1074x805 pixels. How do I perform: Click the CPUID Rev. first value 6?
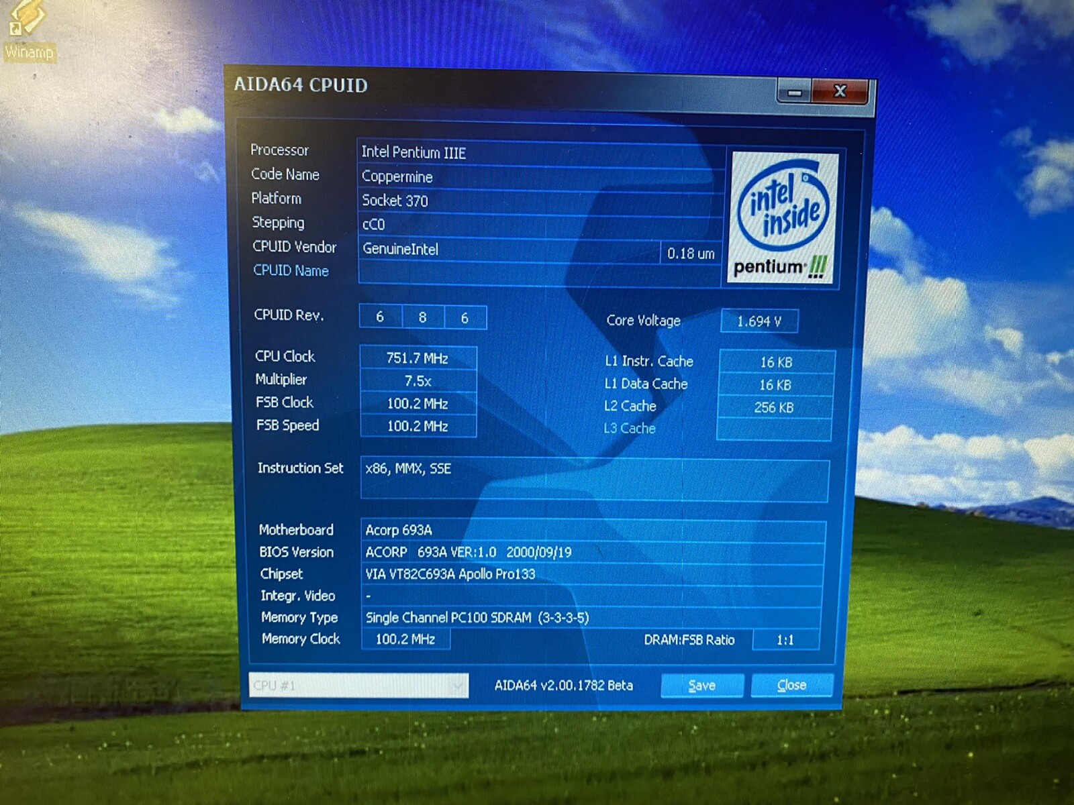click(380, 317)
